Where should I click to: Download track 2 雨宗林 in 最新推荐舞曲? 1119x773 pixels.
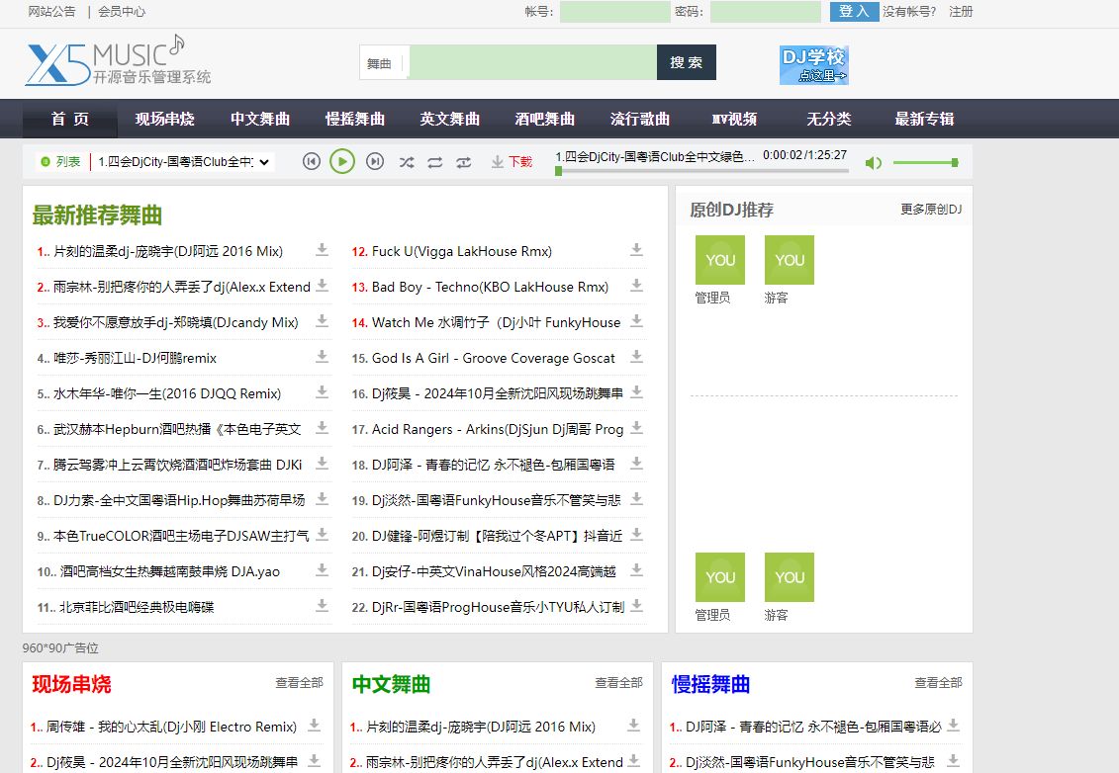[x=322, y=286]
